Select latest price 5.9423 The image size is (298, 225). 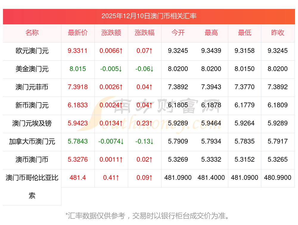click(77, 123)
